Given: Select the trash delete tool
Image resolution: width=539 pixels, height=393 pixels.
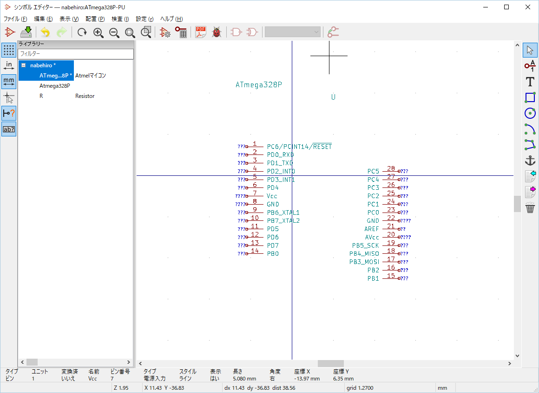Looking at the screenshot, I should [530, 208].
